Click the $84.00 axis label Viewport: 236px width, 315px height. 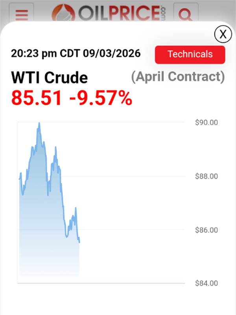point(206,283)
